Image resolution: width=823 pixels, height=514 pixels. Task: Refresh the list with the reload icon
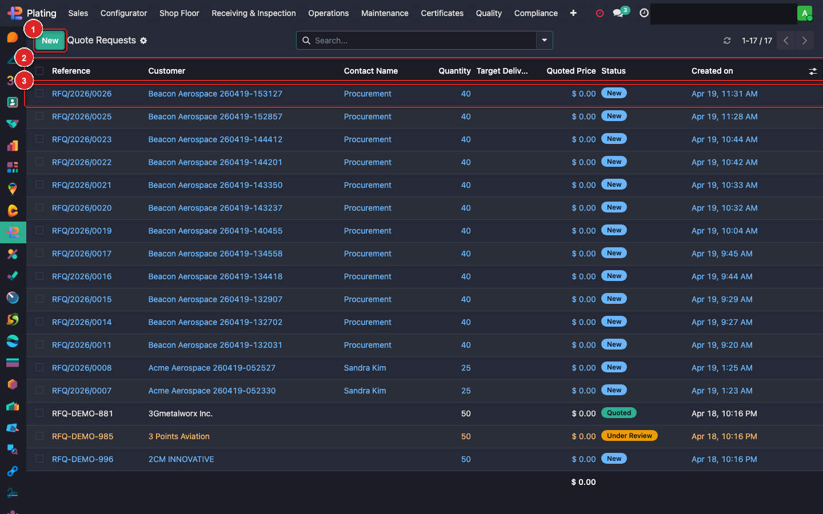[727, 41]
